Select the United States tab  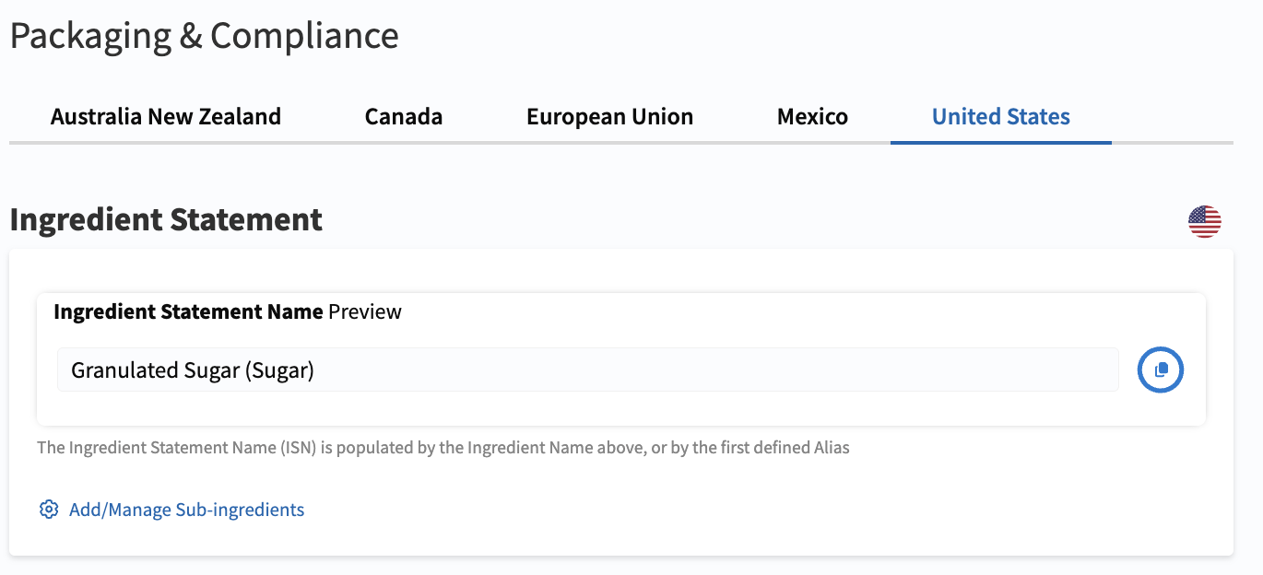(x=1001, y=117)
